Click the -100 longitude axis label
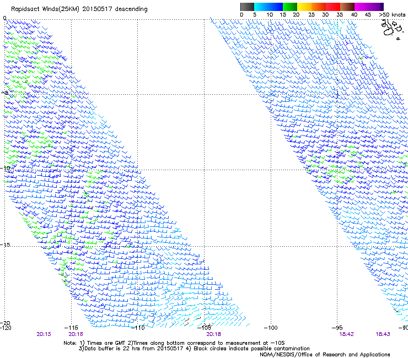 [x=271, y=328]
